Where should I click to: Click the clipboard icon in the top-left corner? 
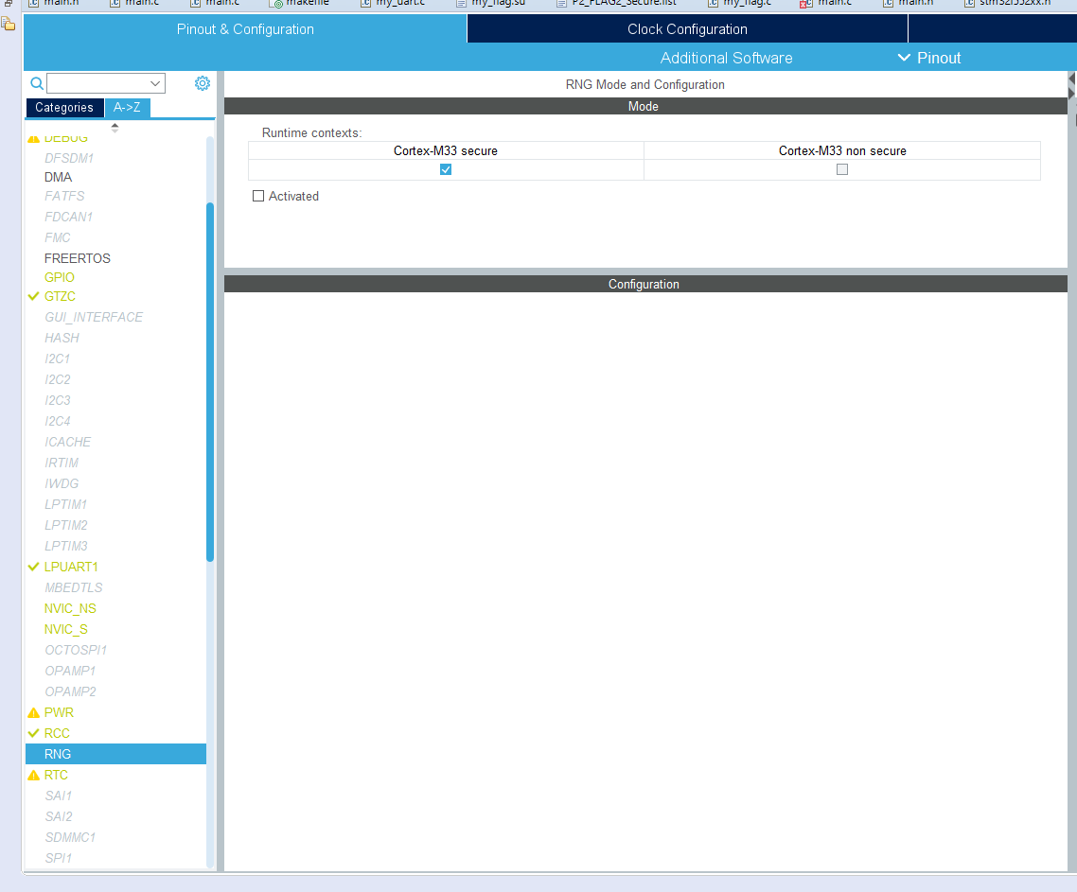point(9,24)
